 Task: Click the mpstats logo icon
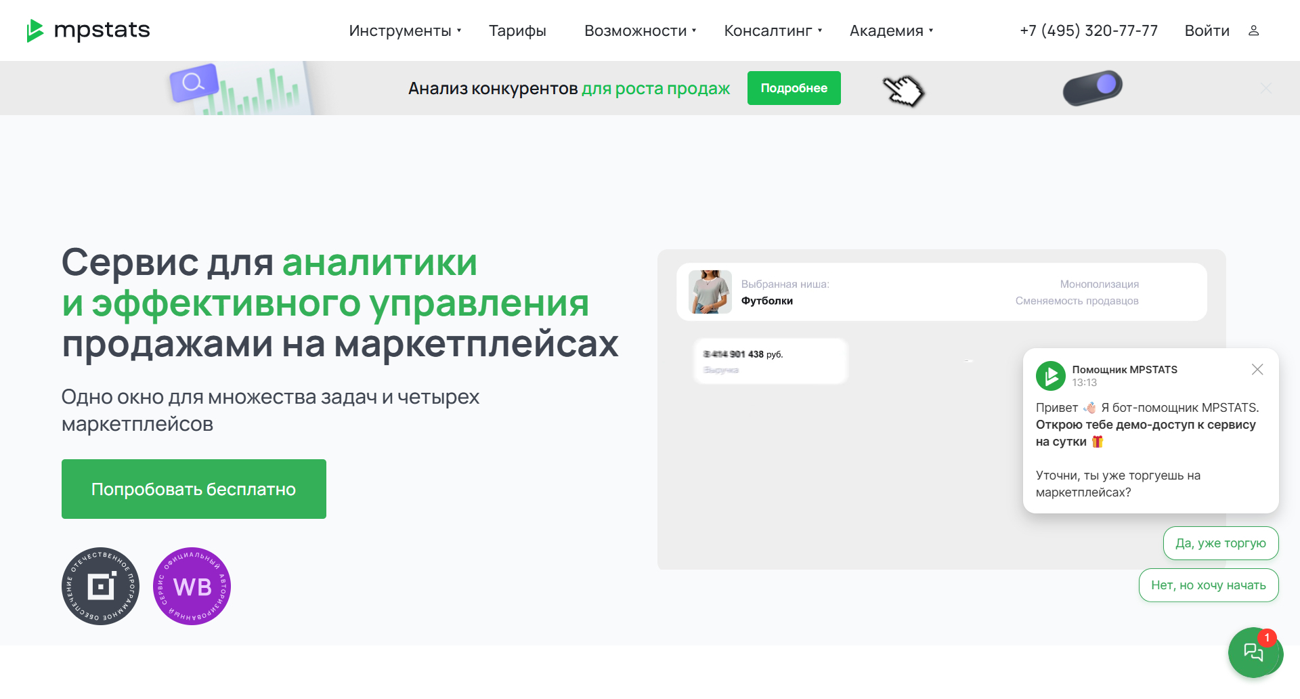35,30
